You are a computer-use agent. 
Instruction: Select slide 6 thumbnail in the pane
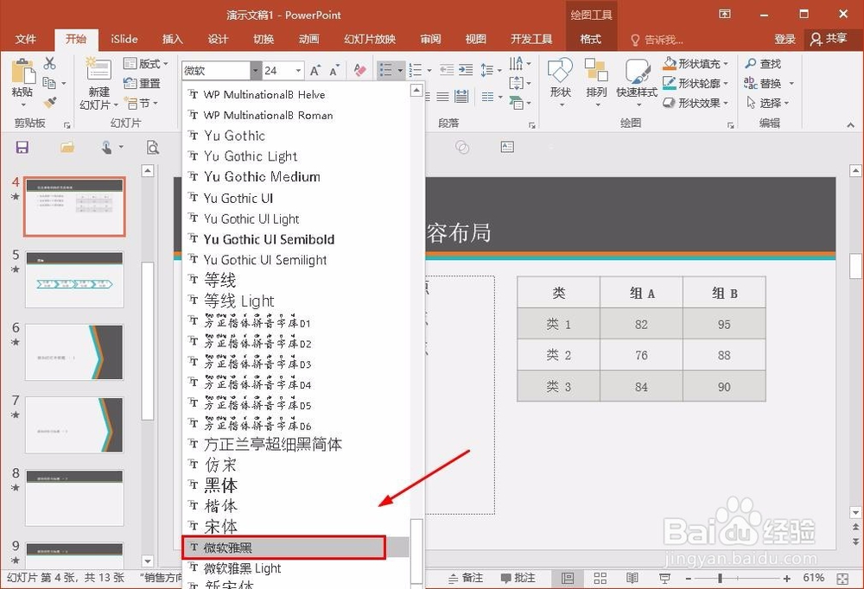[73, 352]
